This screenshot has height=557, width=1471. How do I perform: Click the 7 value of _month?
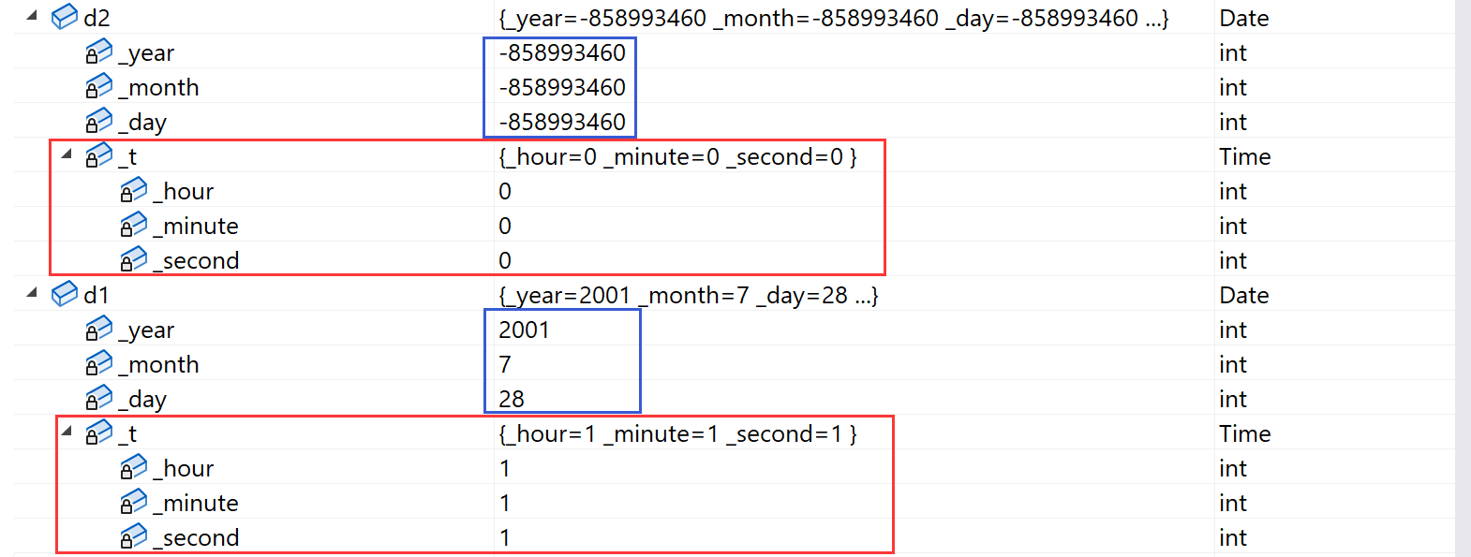[505, 364]
